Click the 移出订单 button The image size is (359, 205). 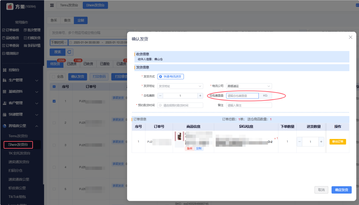point(337,142)
